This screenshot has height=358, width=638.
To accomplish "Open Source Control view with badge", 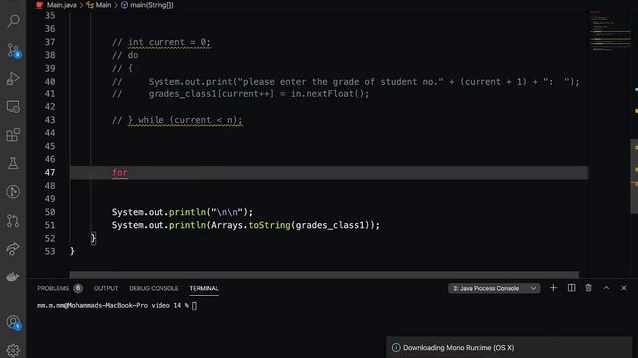I will (13, 50).
